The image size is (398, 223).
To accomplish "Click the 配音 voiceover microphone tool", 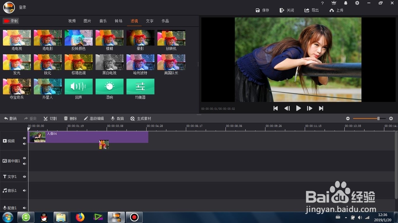I will 117,119.
